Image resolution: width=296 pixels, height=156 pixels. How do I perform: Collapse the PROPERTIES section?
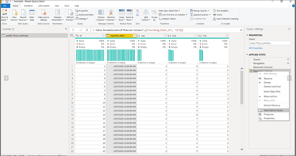[247, 35]
